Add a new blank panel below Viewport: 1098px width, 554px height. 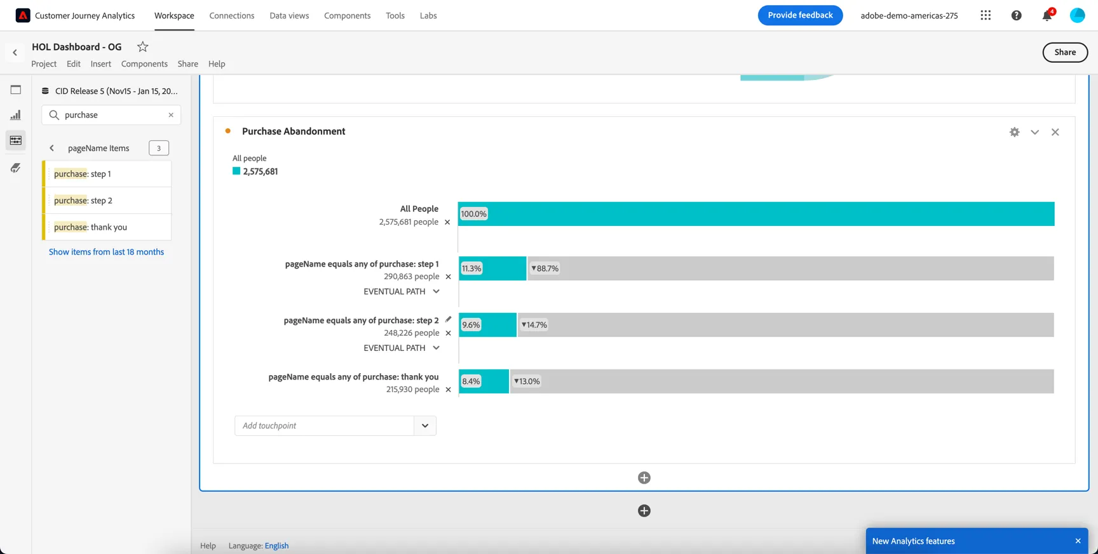pyautogui.click(x=644, y=511)
